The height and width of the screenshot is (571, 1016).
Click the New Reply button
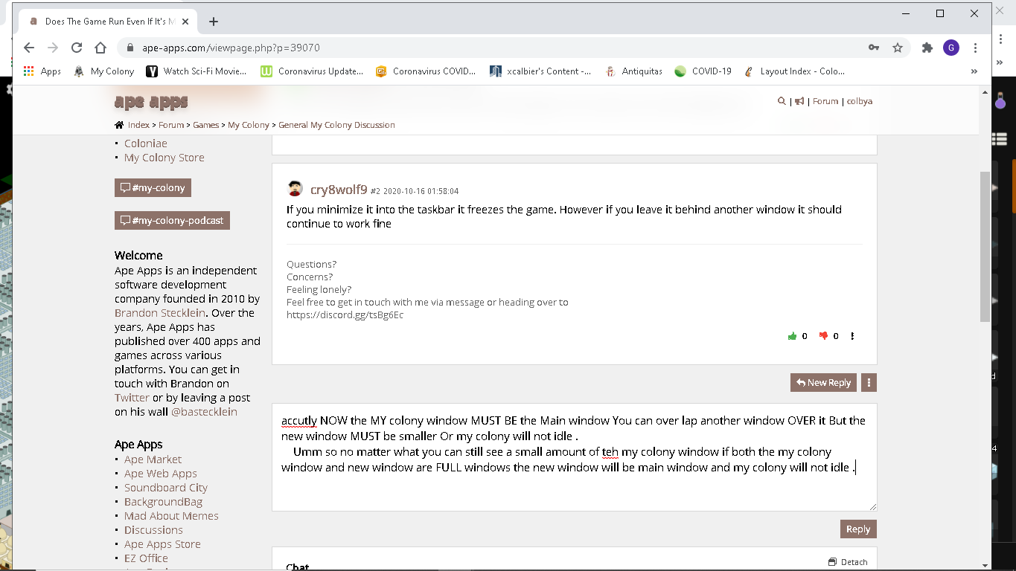823,382
